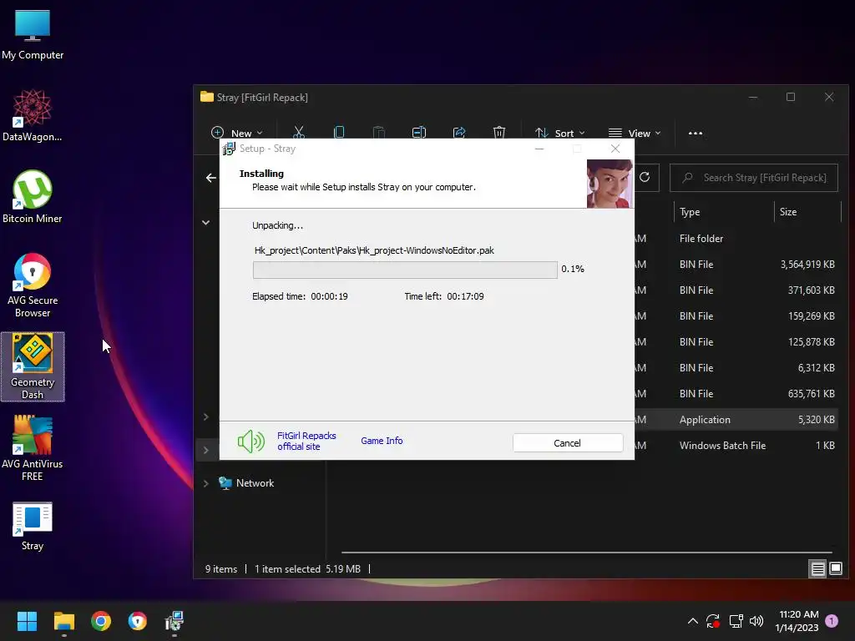Viewport: 855px width, 641px height.
Task: Open the My Computer desktop icon
Action: (x=33, y=35)
